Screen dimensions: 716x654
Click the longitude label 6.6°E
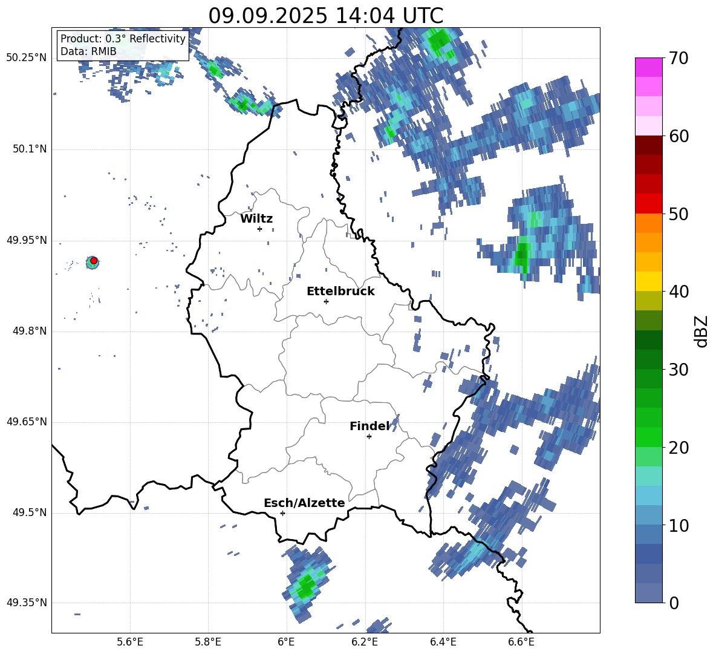click(x=521, y=642)
